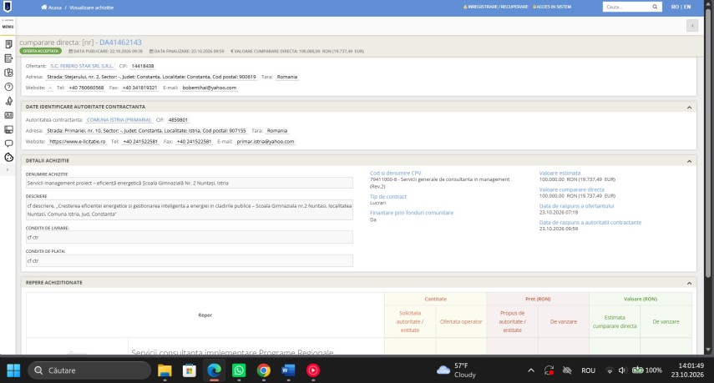Viewport: 714px width, 383px height.
Task: Click Tip de contract label
Action: tap(388, 196)
